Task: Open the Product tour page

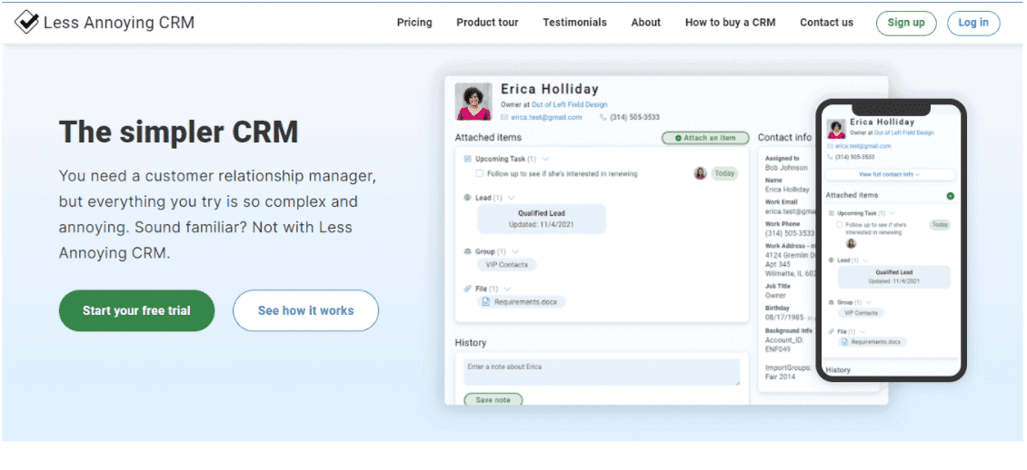Action: tap(487, 22)
